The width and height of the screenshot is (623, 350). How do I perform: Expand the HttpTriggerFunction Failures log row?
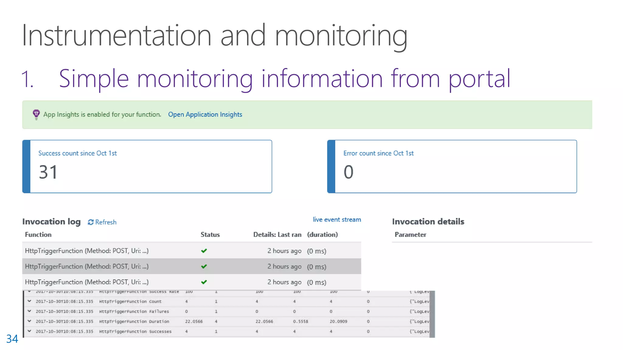(x=30, y=311)
